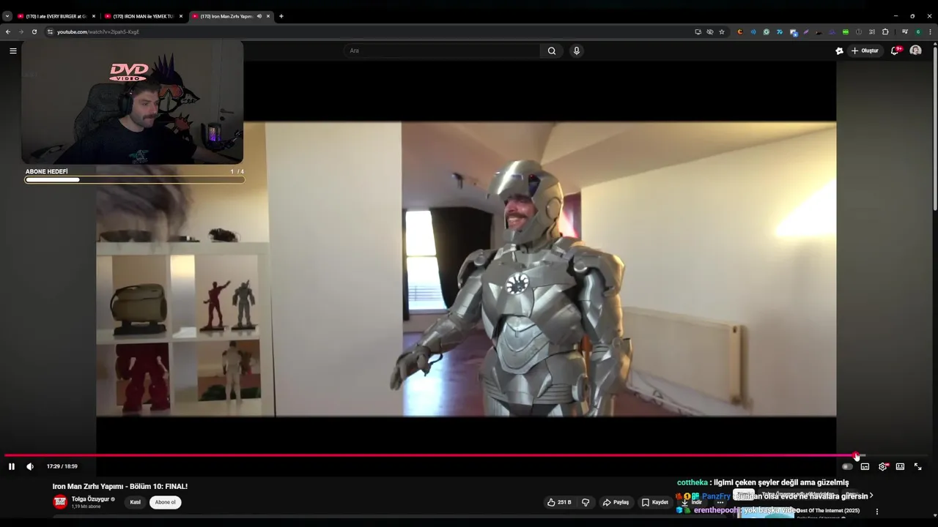The height and width of the screenshot is (527, 938).
Task: Open the extensions puzzle-piece menu
Action: [x=885, y=32]
